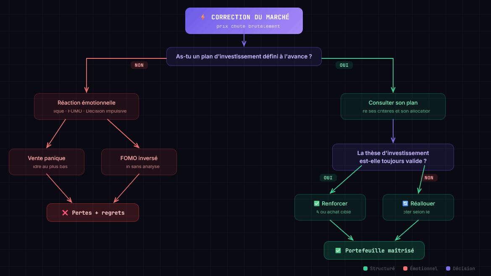Click the NON label leading to Réallouer

tap(429, 178)
